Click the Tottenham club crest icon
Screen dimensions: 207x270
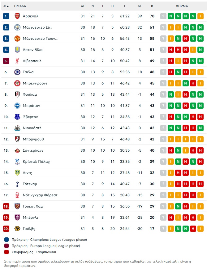[x=17, y=184]
